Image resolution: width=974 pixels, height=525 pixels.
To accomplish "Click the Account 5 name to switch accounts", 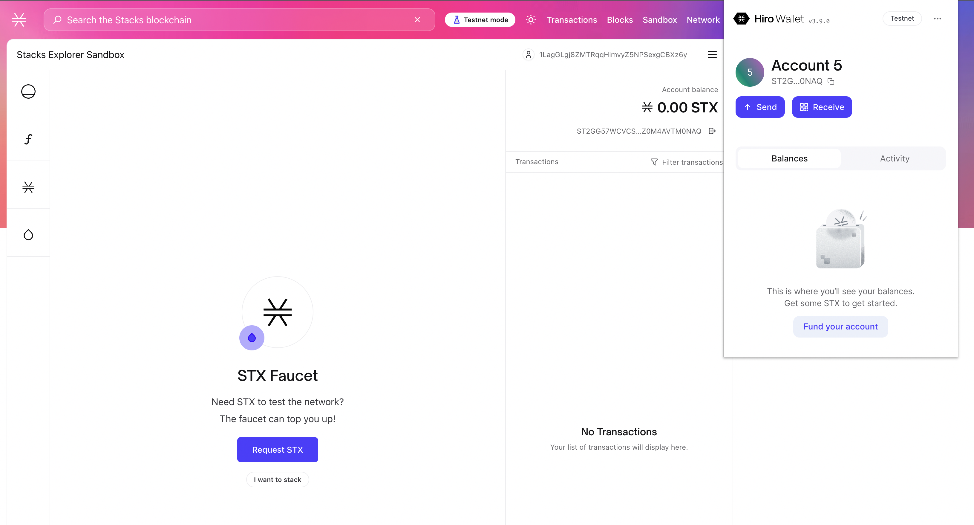I will (x=806, y=65).
